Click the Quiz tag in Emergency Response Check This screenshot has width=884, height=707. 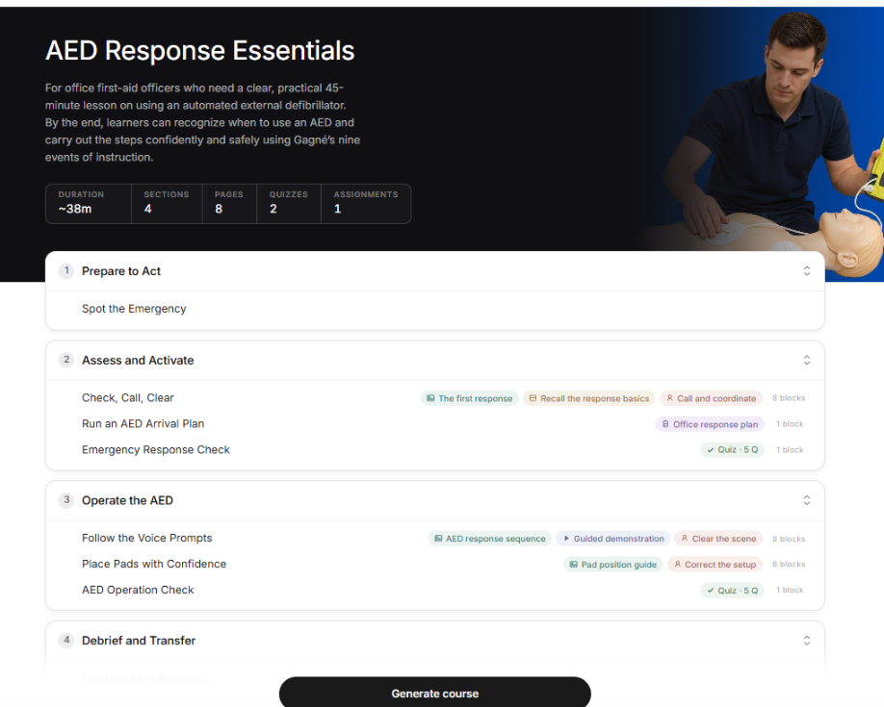(732, 449)
